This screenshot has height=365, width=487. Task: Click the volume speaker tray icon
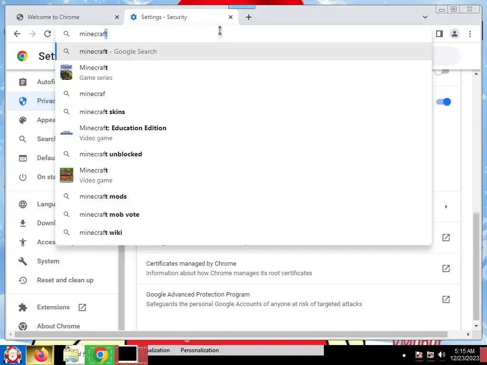click(441, 355)
